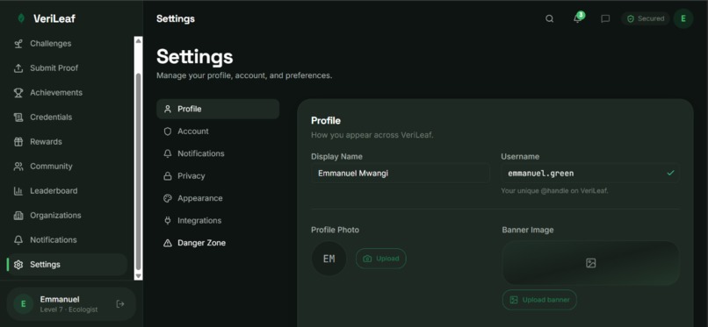Click the sidebar scrollbar up arrow
The height and width of the screenshot is (327, 708).
(139, 41)
